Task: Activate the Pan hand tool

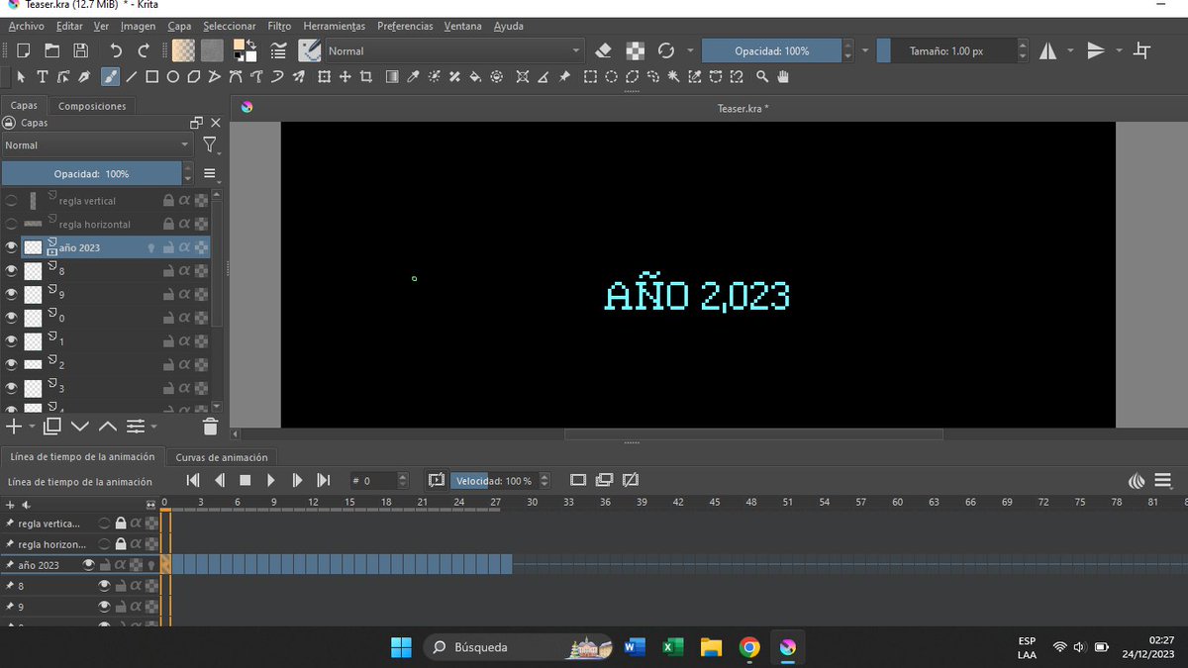Action: pyautogui.click(x=783, y=76)
